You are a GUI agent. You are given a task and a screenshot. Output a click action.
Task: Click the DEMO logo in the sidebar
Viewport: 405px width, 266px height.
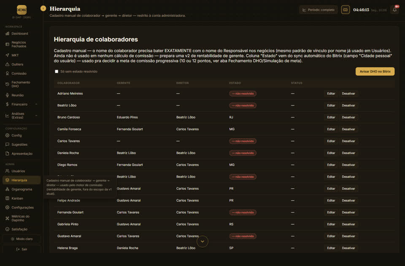tap(22, 10)
